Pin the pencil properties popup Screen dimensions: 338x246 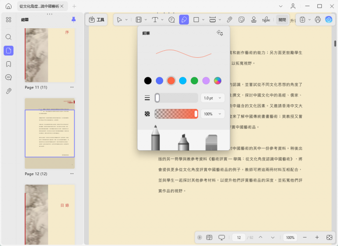coord(220,33)
